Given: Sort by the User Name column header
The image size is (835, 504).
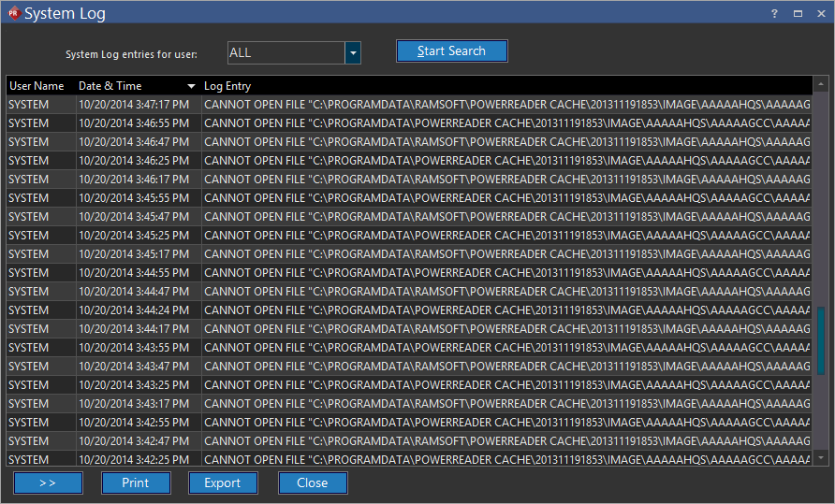Looking at the screenshot, I should tap(37, 86).
